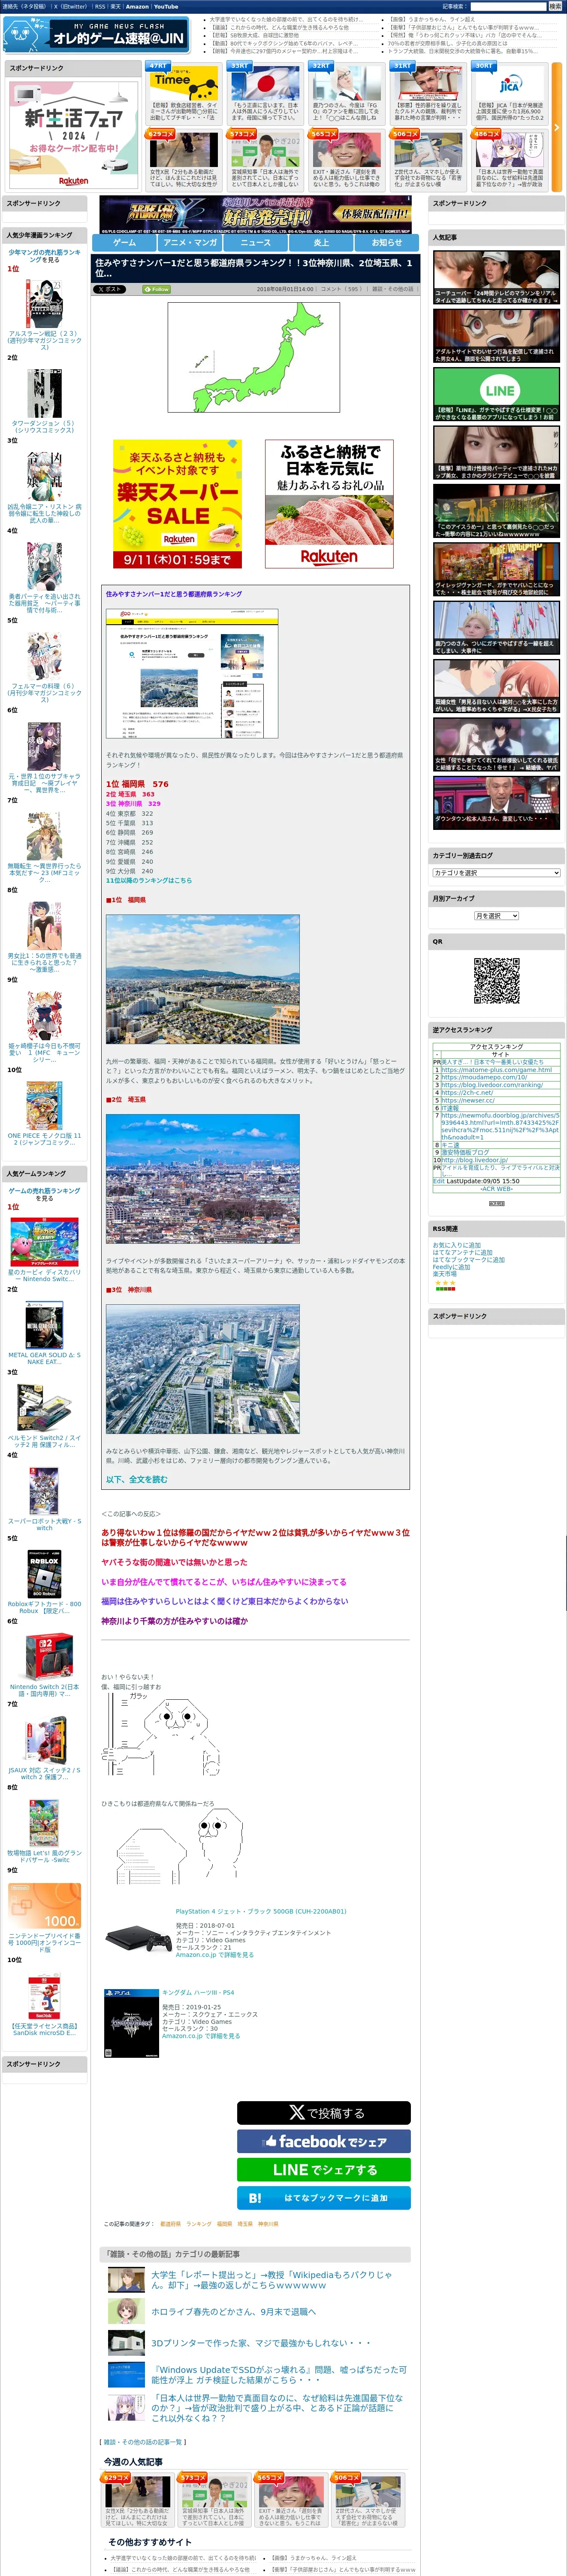Viewport: 567px width, 2576px height.
Task: Open the カテゴリを選択 category dropdown
Action: (x=496, y=873)
